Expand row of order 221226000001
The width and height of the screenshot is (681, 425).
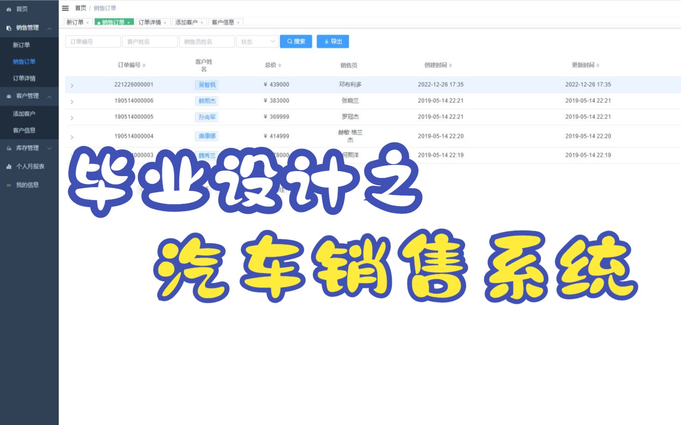[x=72, y=86]
